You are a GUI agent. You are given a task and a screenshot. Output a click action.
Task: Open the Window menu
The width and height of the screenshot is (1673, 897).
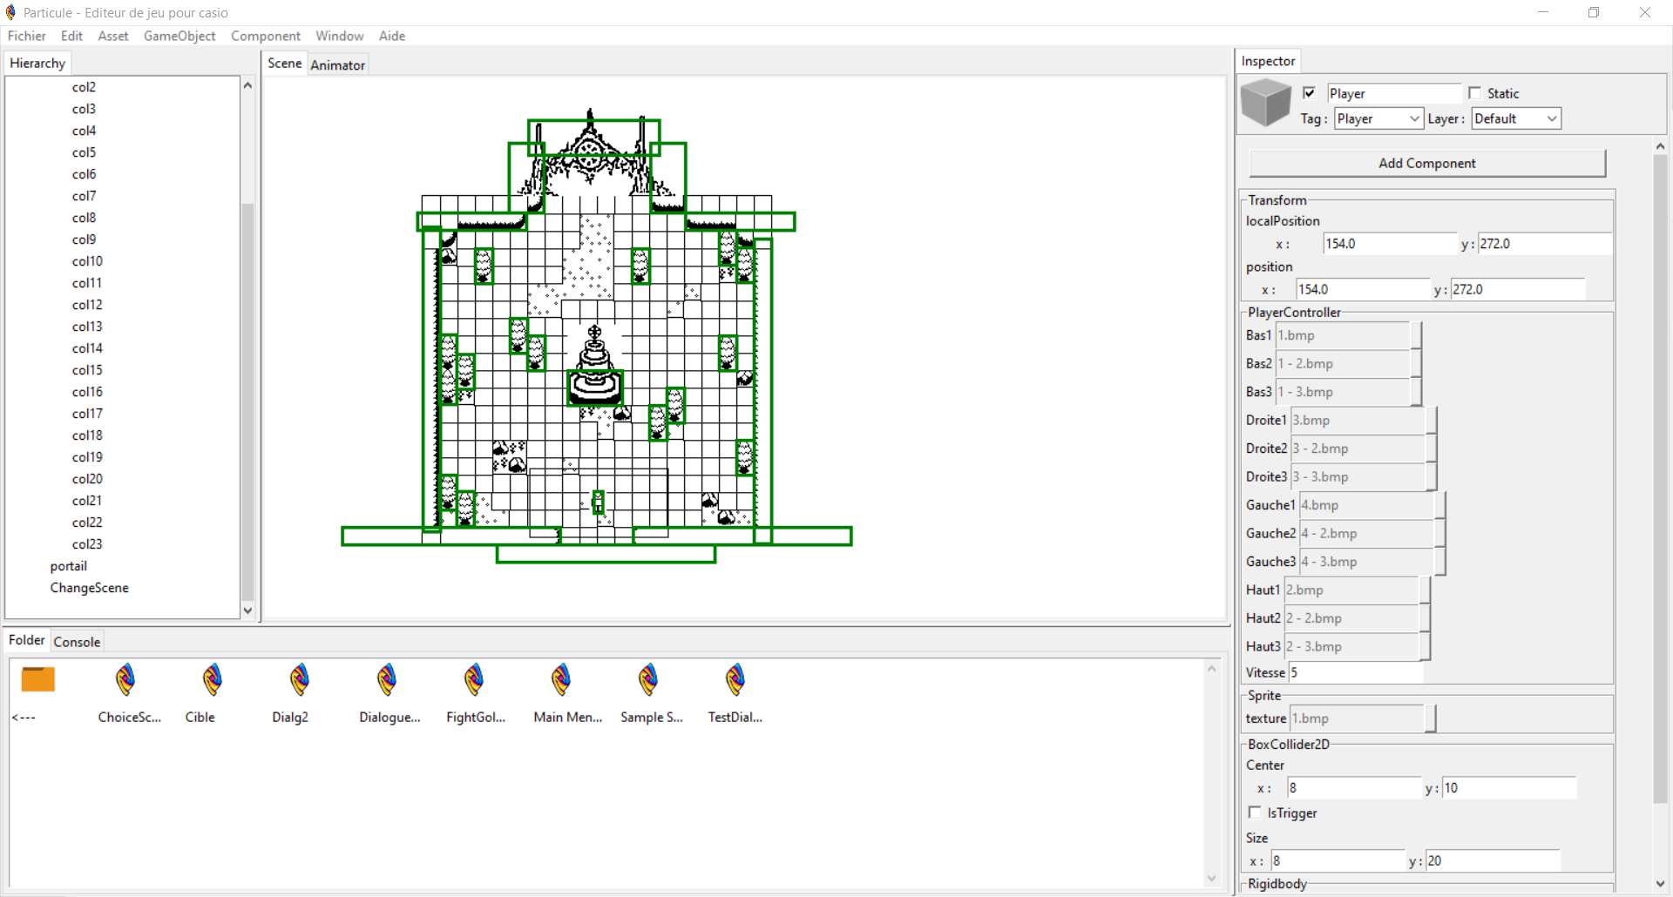pyautogui.click(x=340, y=36)
